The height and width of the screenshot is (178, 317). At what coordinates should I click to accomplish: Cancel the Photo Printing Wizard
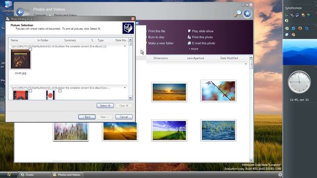click(x=124, y=117)
